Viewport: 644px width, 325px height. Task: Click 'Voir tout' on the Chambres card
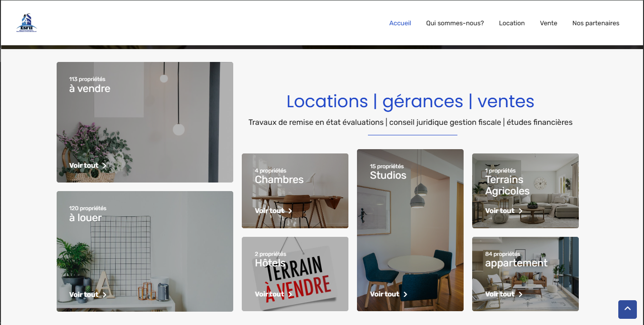(x=269, y=211)
